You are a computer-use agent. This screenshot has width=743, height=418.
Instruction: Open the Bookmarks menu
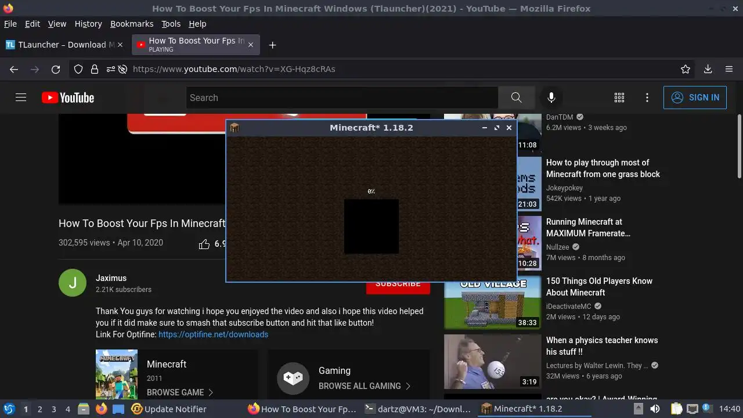click(x=132, y=24)
